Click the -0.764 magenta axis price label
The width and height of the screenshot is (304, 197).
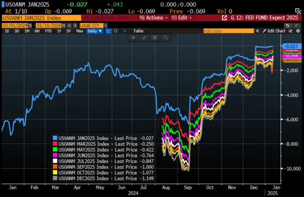[292, 56]
